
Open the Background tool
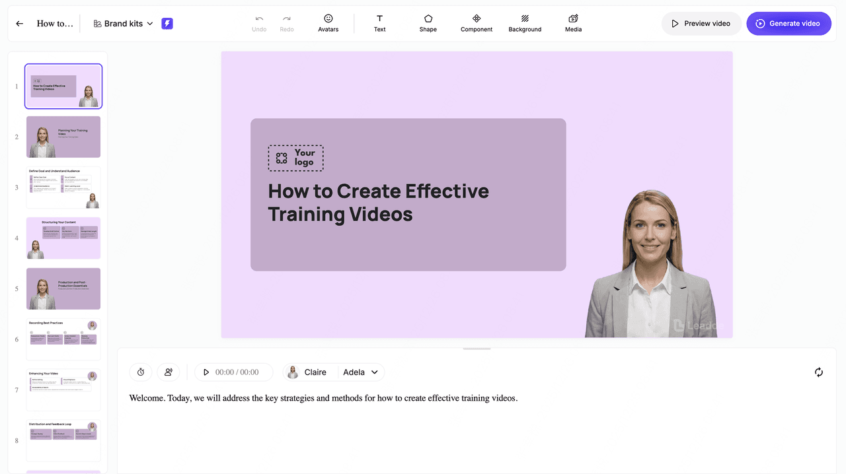525,23
